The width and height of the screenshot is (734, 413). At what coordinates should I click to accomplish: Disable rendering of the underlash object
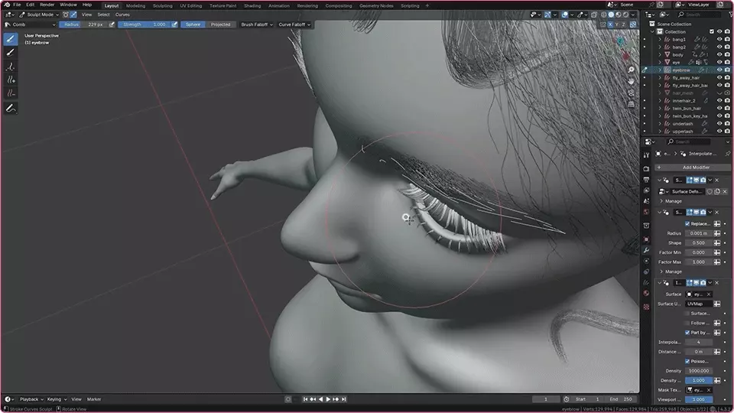(727, 124)
